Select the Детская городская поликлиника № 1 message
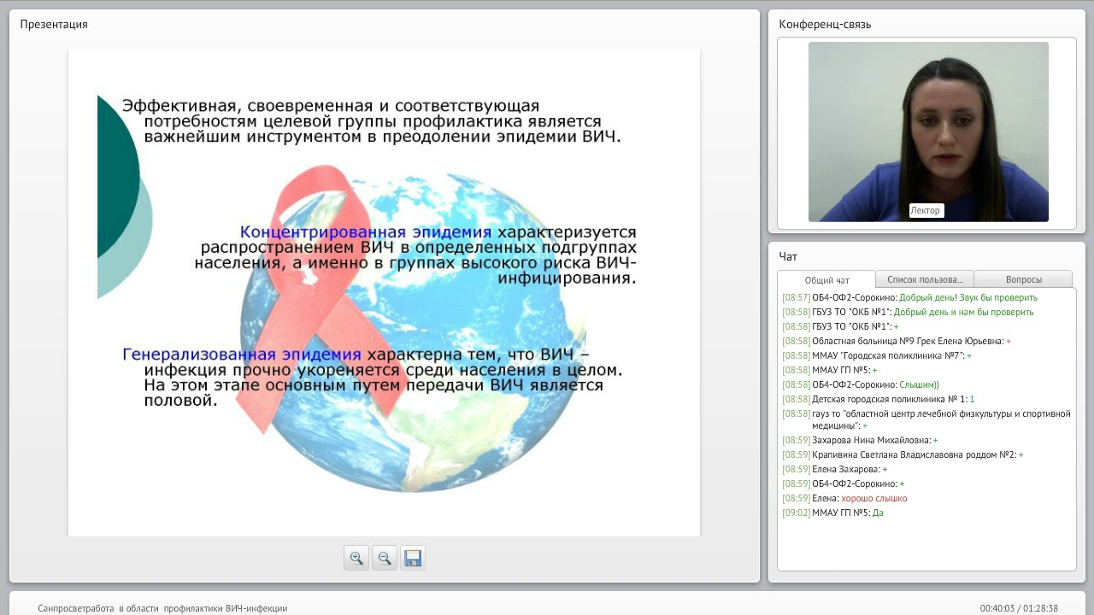 click(x=879, y=399)
